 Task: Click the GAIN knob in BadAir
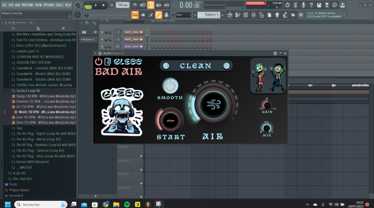click(x=267, y=105)
